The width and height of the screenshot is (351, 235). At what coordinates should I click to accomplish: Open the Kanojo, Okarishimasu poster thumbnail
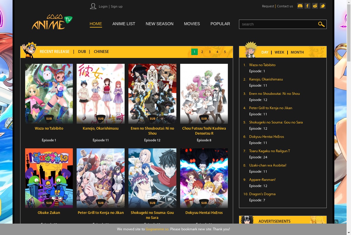point(101,94)
